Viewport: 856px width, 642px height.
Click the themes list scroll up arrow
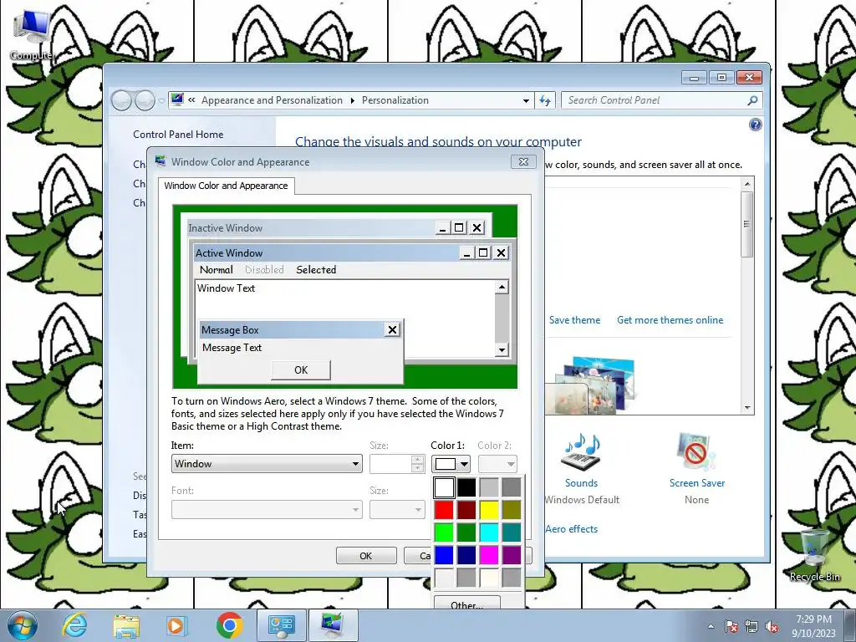[x=747, y=184]
